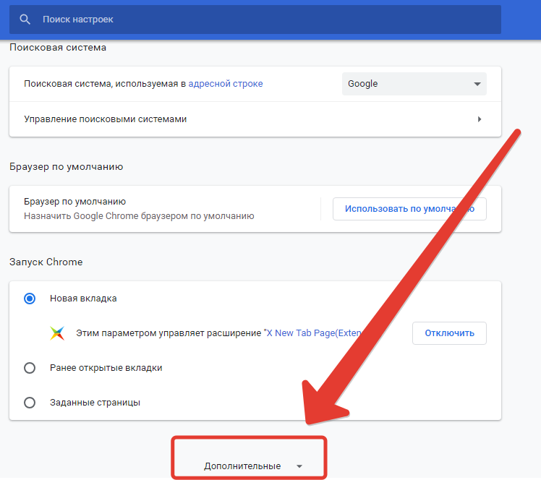Open the "адресной строке" link

pos(226,84)
